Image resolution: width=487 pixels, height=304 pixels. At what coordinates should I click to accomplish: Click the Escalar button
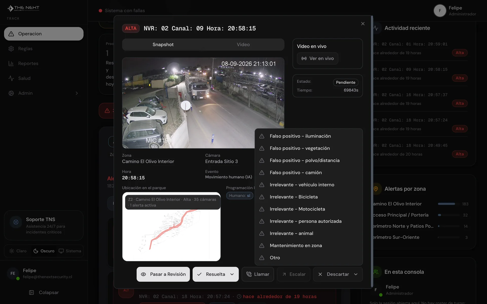pos(294,274)
